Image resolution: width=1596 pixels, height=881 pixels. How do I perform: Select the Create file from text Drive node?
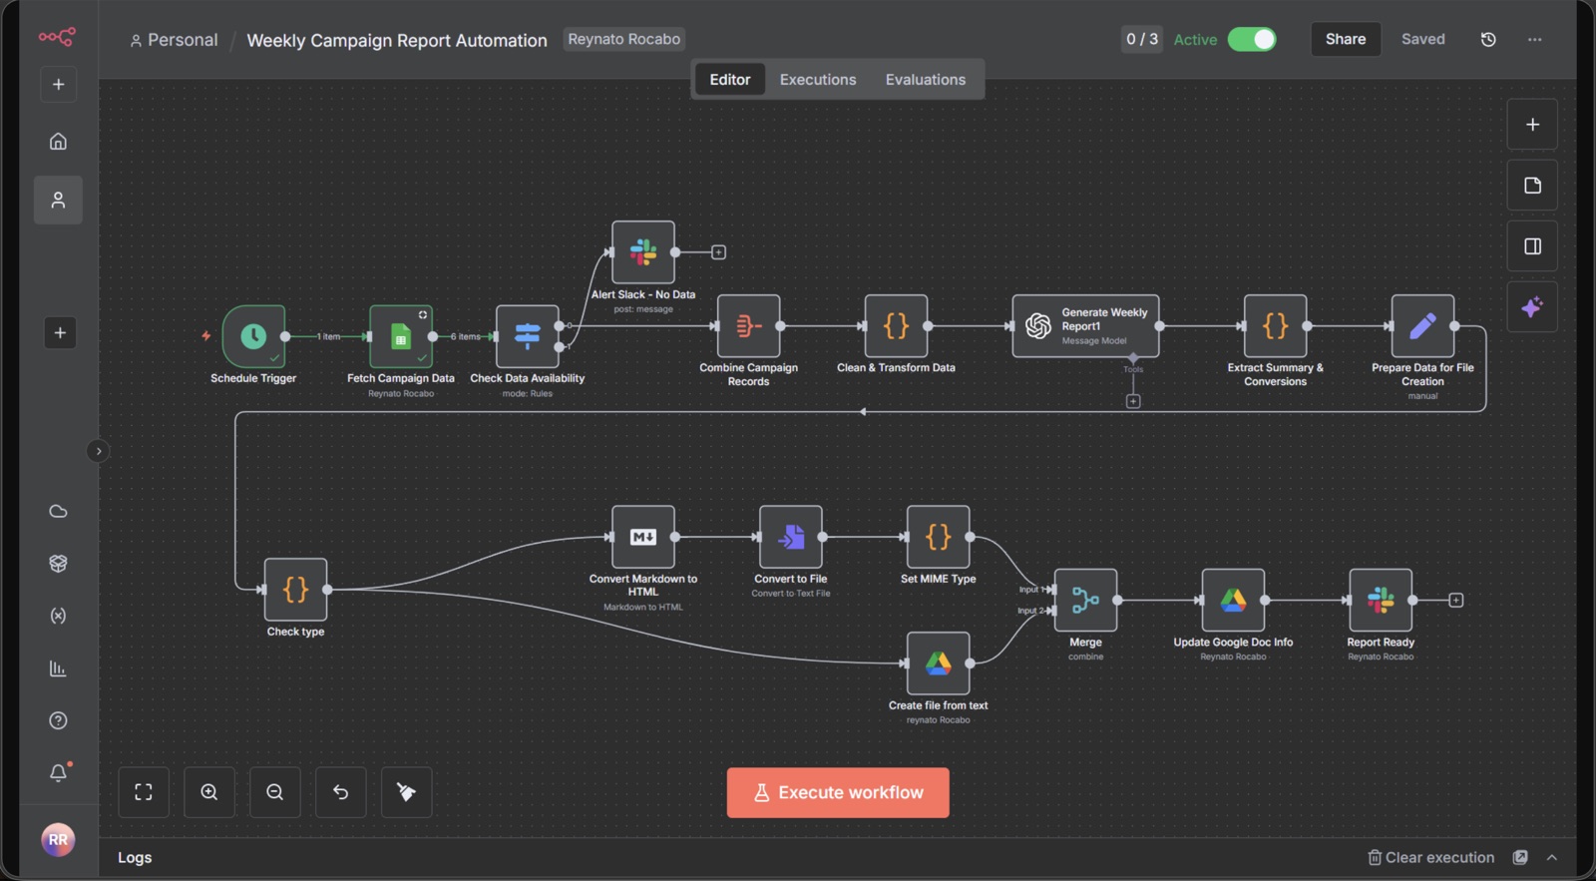click(x=939, y=663)
